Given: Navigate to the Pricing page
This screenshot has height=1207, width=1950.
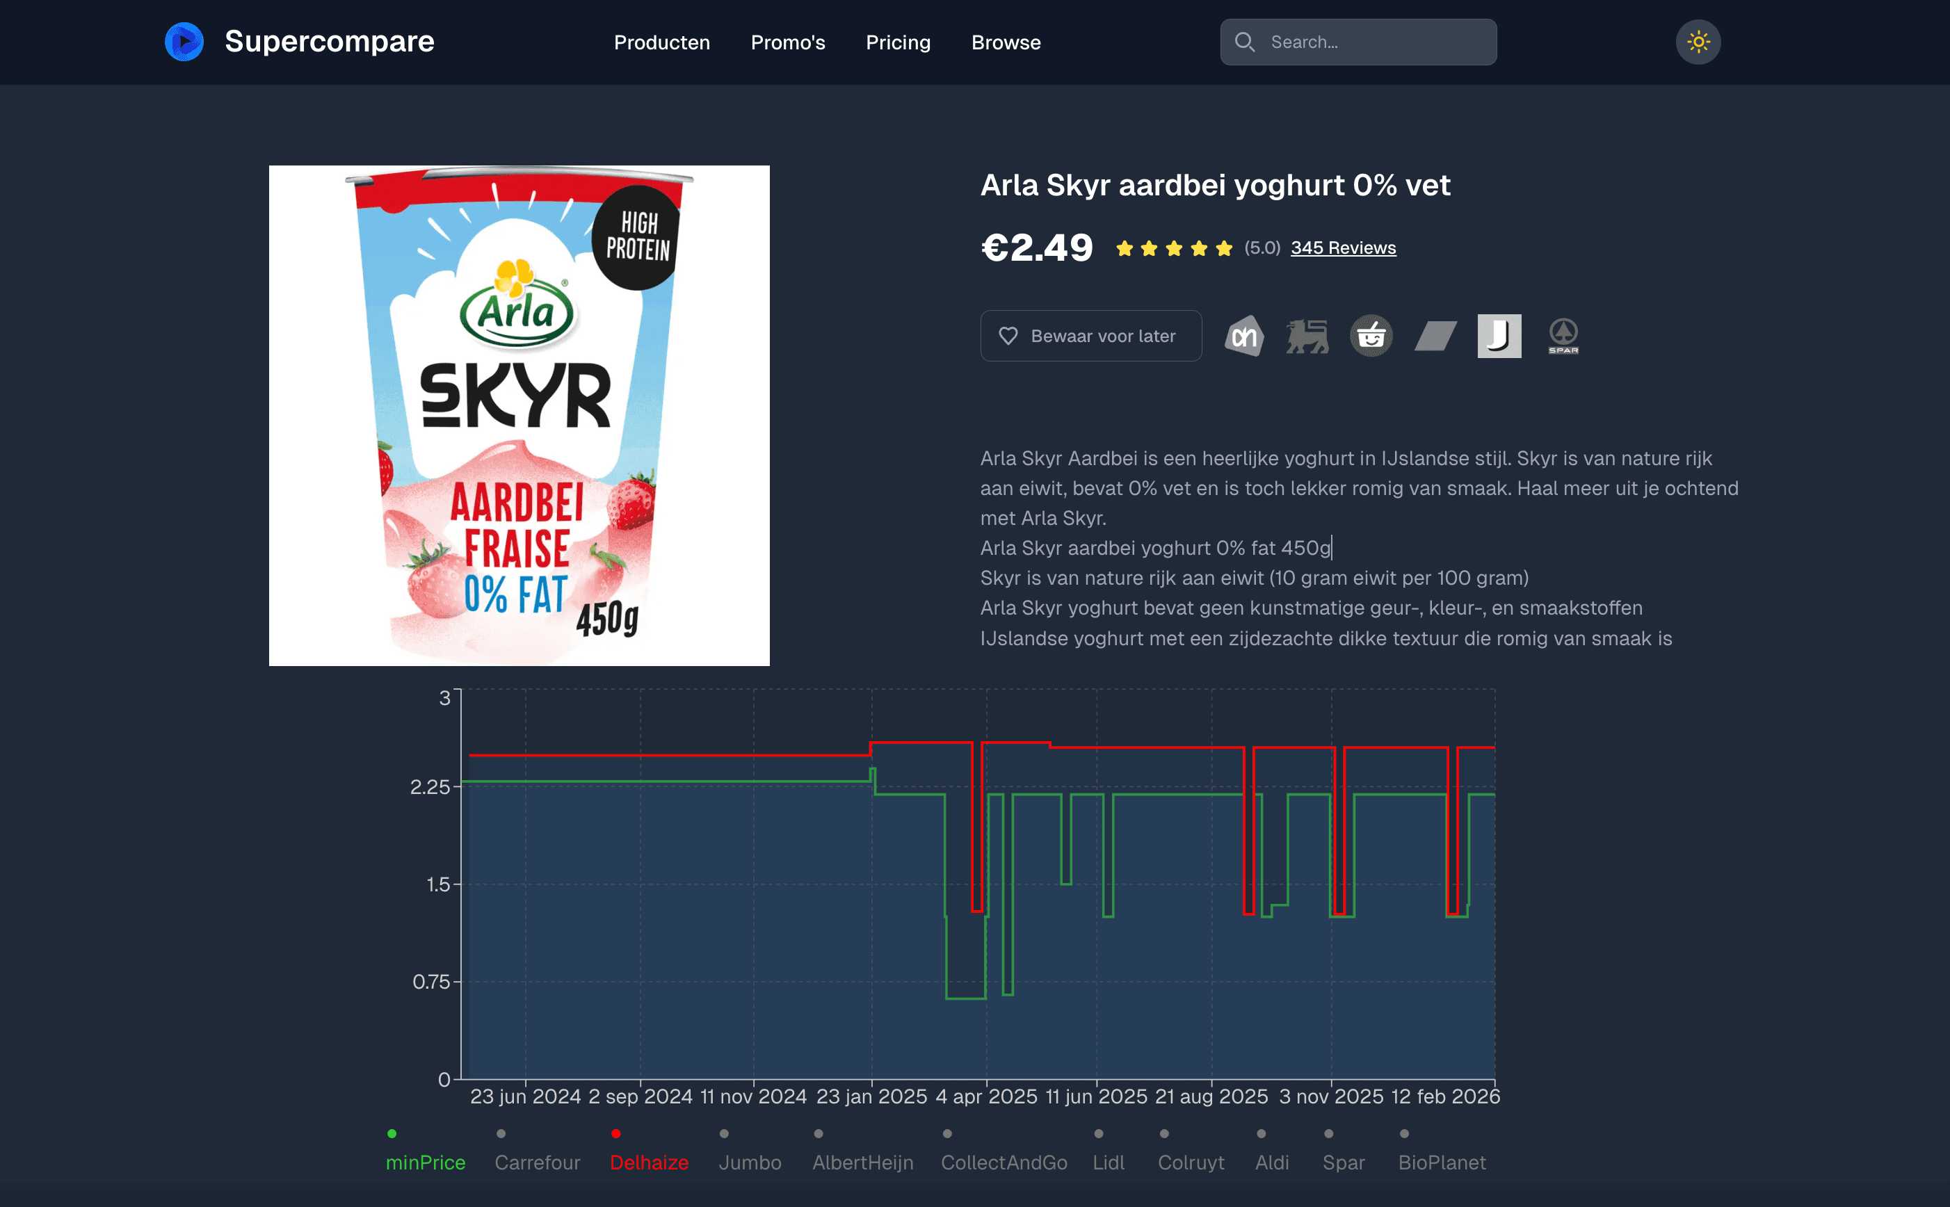Looking at the screenshot, I should (x=897, y=42).
